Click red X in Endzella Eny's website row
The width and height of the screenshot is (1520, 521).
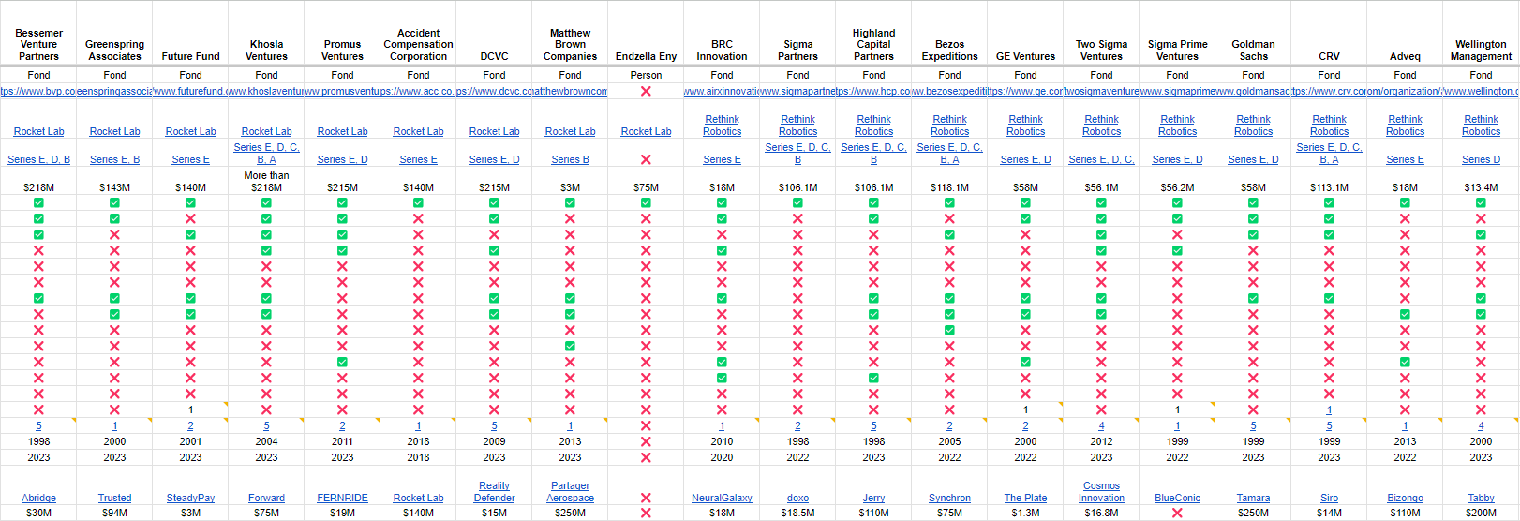[x=646, y=91]
